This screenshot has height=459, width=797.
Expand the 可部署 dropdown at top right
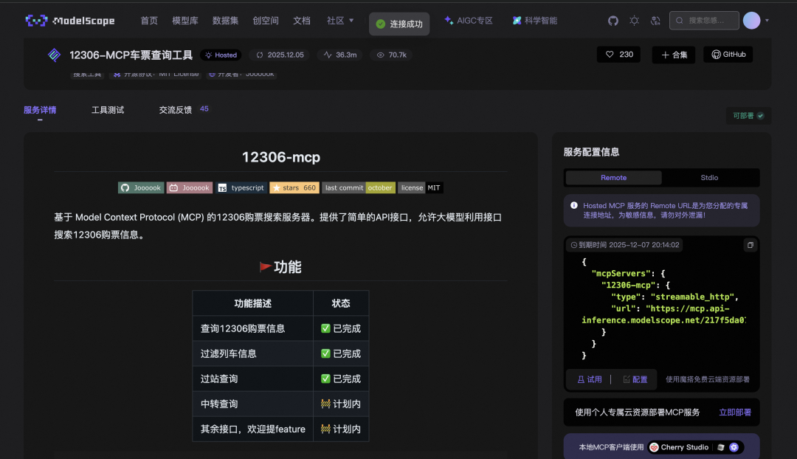tap(748, 116)
